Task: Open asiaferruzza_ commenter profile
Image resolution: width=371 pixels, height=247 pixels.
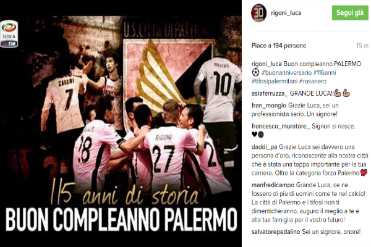Action: tap(270, 94)
